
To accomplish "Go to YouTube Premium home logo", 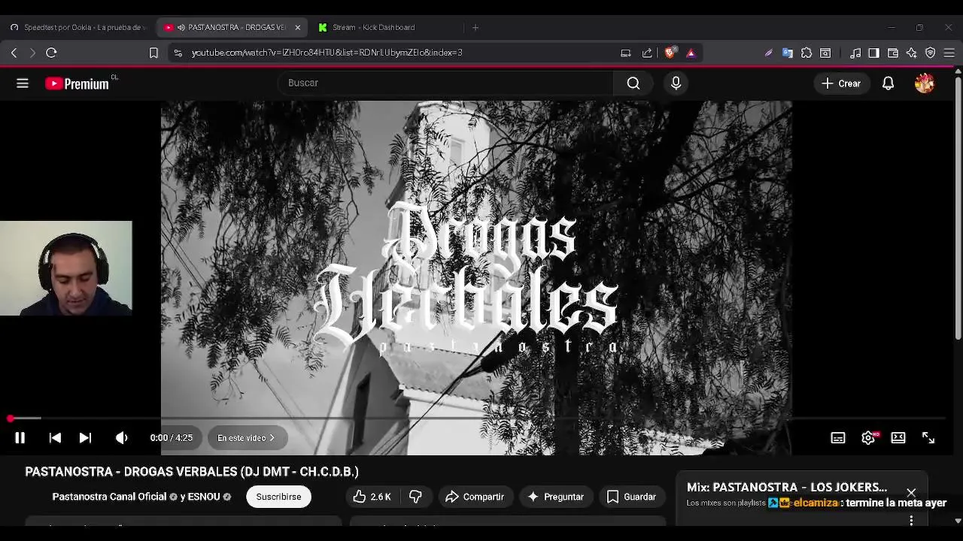I will click(x=77, y=83).
